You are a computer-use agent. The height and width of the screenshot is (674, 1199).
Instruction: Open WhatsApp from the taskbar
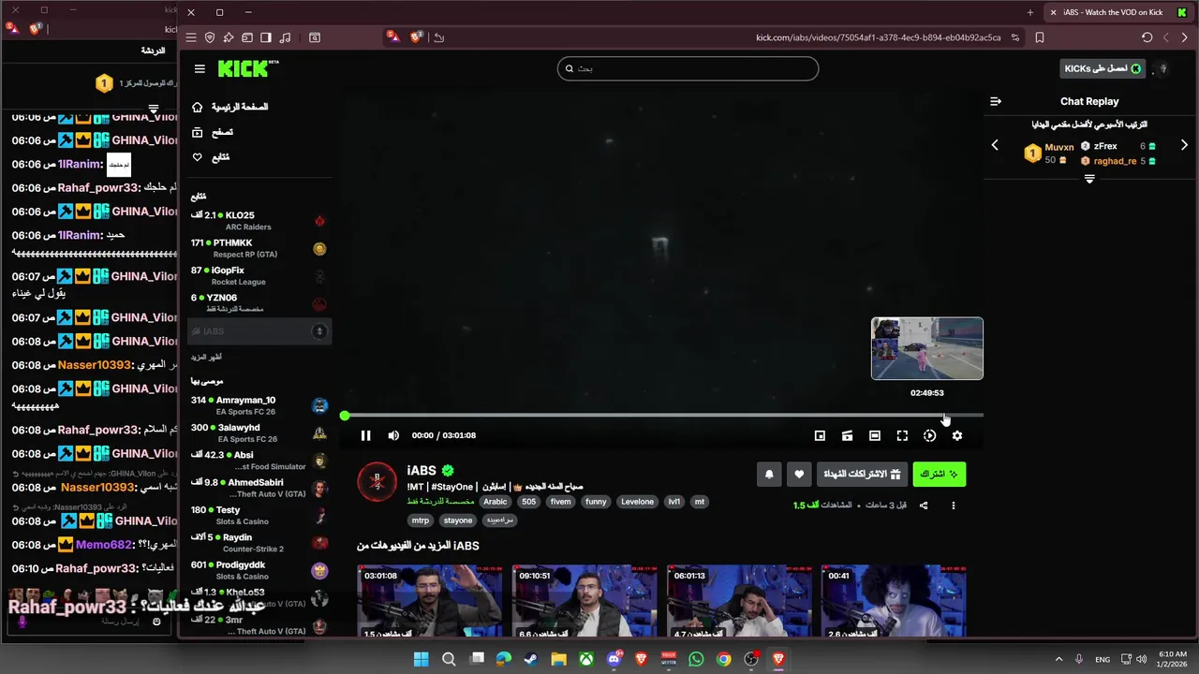pos(696,659)
